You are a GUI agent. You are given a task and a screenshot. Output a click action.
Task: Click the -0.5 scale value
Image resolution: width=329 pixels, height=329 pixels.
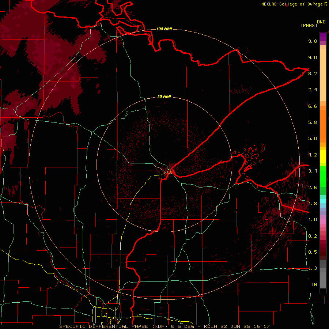[312, 252]
